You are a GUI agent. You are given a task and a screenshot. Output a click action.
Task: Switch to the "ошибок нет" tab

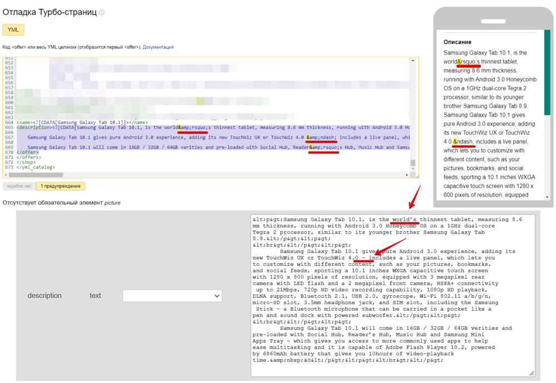[19, 186]
